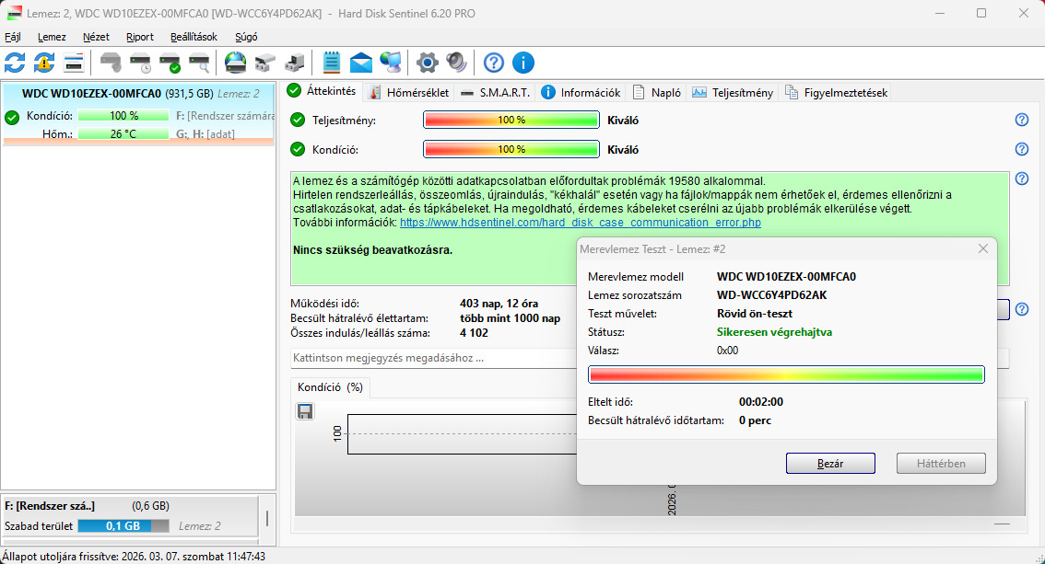The image size is (1045, 564).
Task: Switch to the Teljesítmény tab
Action: [x=733, y=92]
